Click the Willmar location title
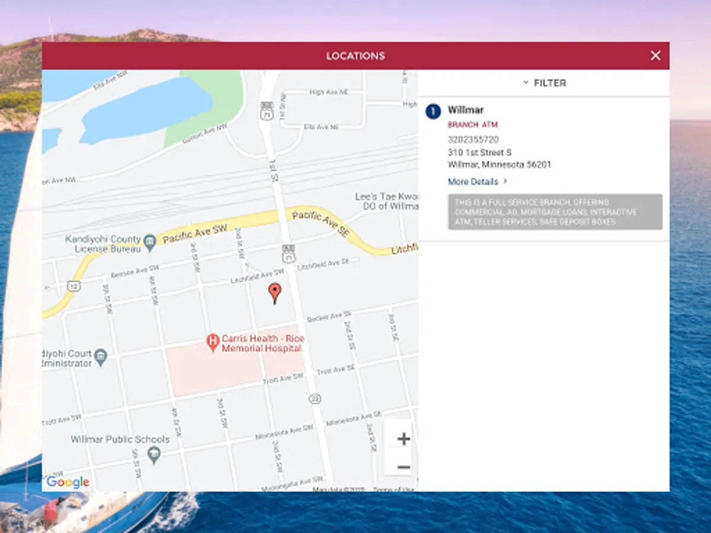This screenshot has height=533, width=711. (x=466, y=110)
